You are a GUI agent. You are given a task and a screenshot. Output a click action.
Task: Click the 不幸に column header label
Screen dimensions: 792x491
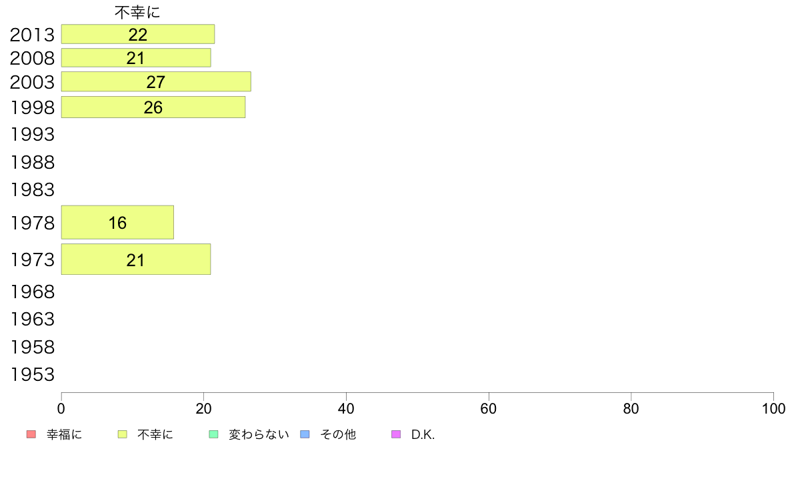click(137, 12)
